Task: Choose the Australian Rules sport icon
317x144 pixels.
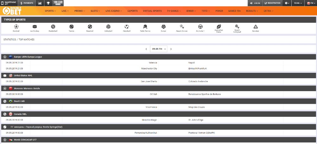Action: pos(219,27)
